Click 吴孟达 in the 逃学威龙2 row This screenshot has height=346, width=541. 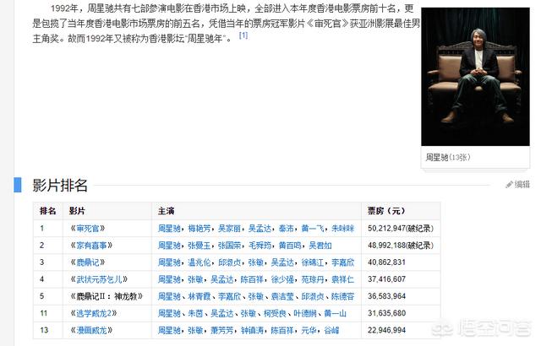pyautogui.click(x=222, y=313)
